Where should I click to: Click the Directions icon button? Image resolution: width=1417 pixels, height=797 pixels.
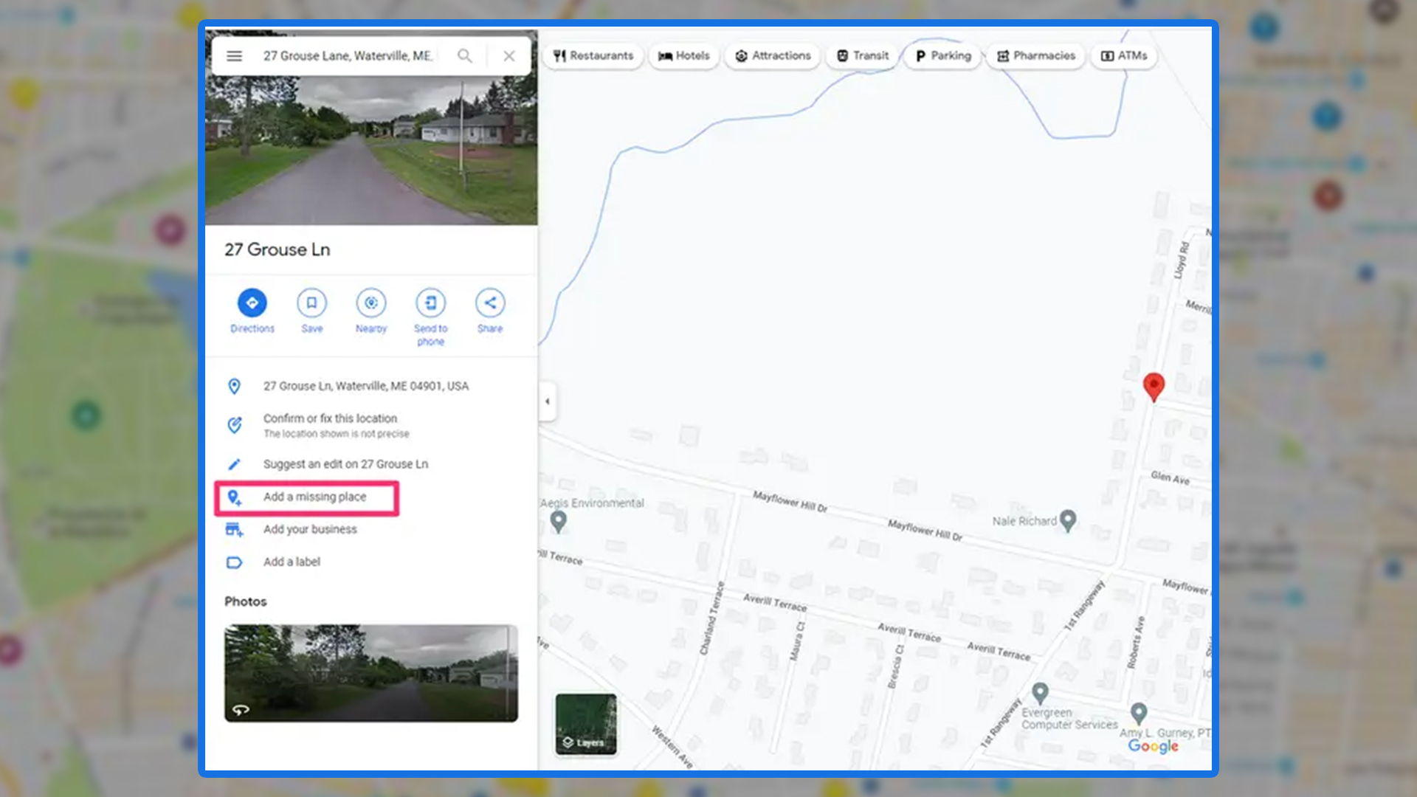click(252, 303)
